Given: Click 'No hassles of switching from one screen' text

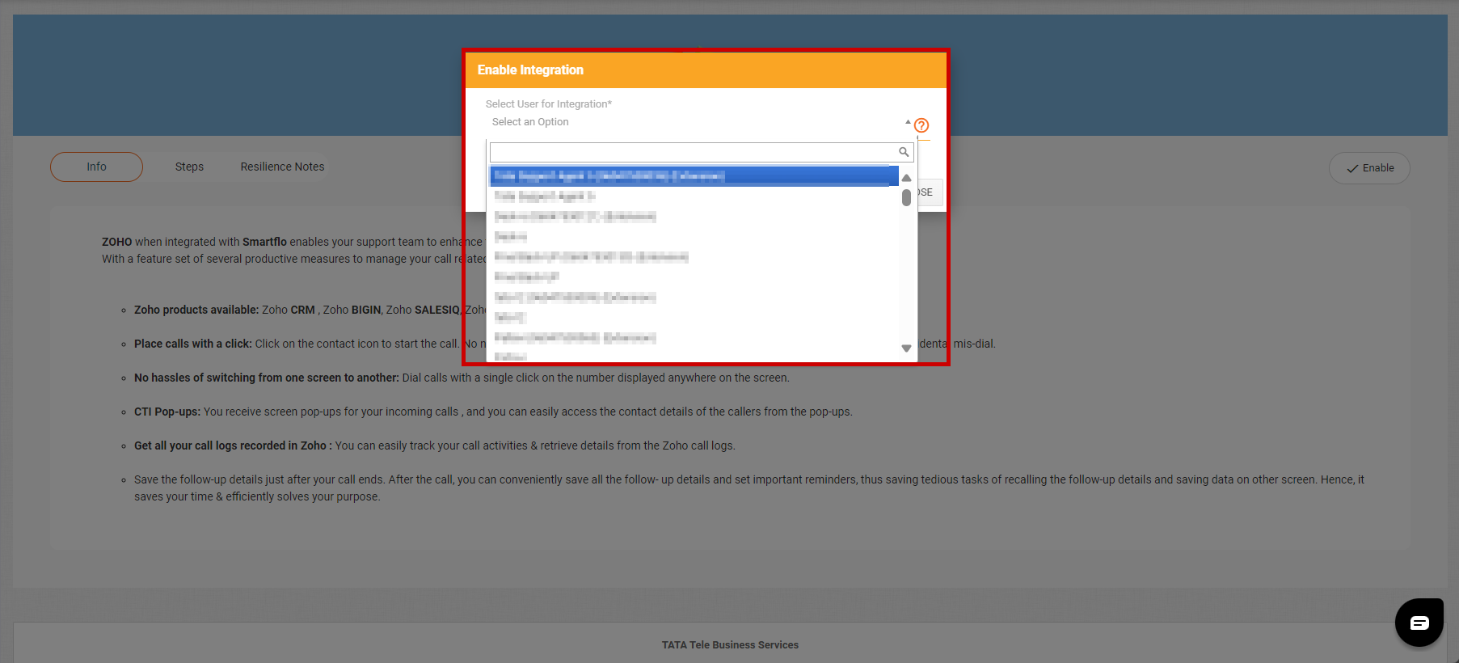Looking at the screenshot, I should [x=267, y=378].
